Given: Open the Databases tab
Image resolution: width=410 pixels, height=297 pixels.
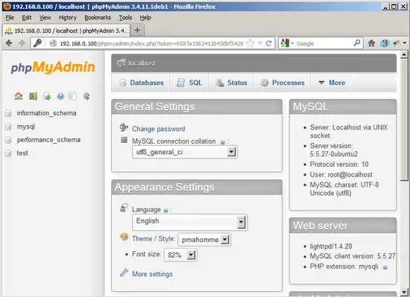Looking at the screenshot, I should [x=142, y=83].
